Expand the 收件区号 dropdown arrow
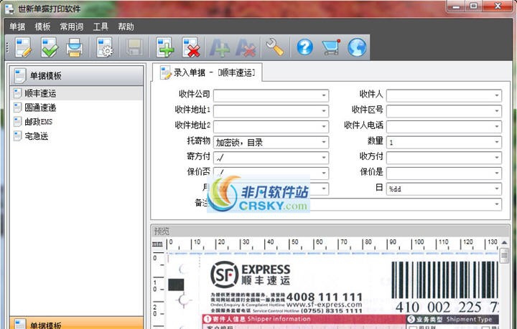The image size is (517, 329). coord(497,111)
